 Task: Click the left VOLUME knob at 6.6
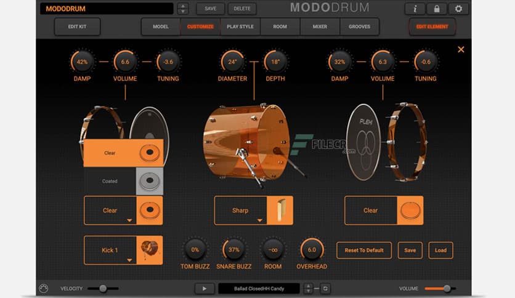125,62
